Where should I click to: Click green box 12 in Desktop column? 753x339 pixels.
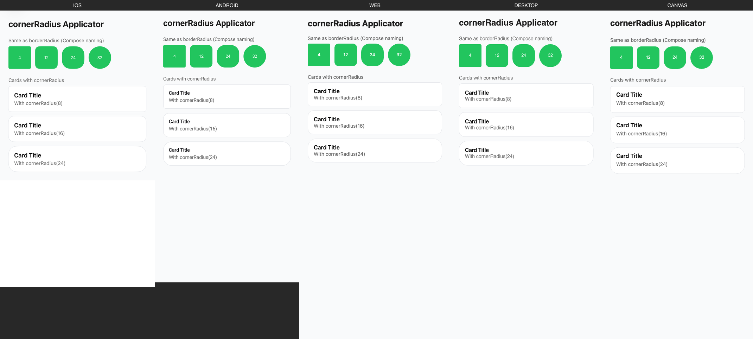click(497, 56)
